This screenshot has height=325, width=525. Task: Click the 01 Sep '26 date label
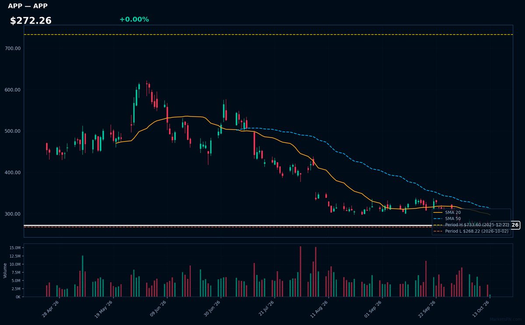coord(374,309)
